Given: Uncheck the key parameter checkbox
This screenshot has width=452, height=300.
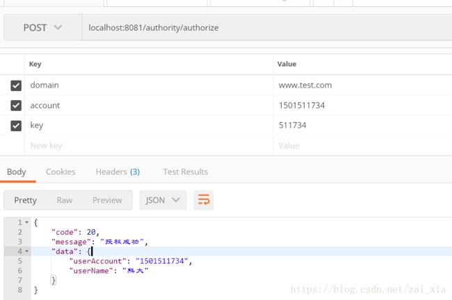Looking at the screenshot, I should click(x=16, y=126).
